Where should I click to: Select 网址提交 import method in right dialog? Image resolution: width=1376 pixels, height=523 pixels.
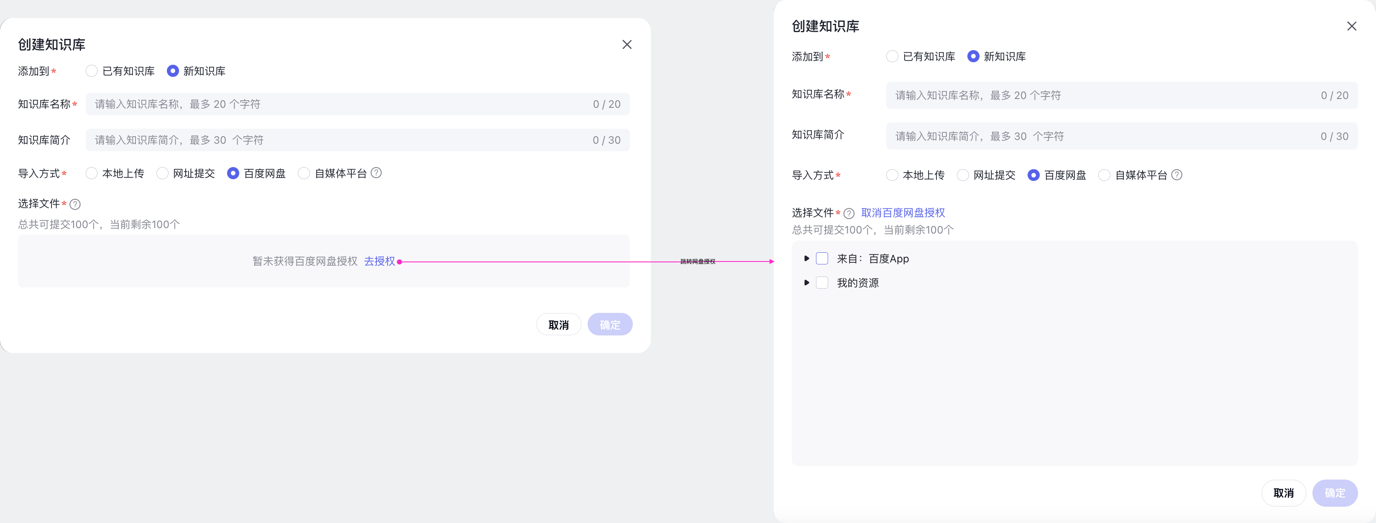pyautogui.click(x=964, y=175)
